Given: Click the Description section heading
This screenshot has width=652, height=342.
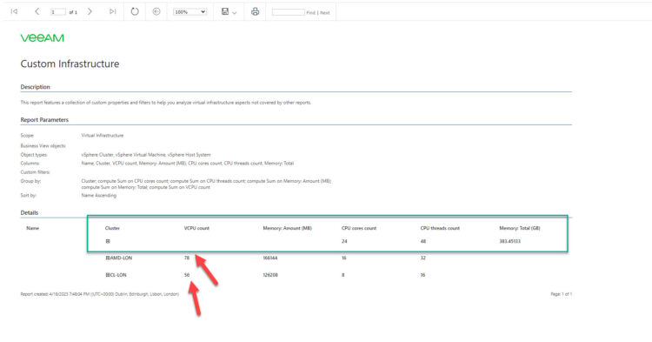Looking at the screenshot, I should pos(36,87).
